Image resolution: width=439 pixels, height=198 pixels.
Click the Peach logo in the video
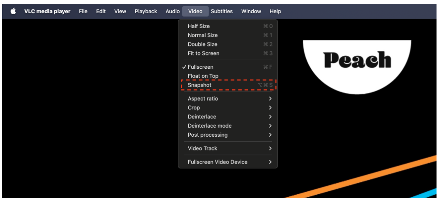click(x=357, y=61)
